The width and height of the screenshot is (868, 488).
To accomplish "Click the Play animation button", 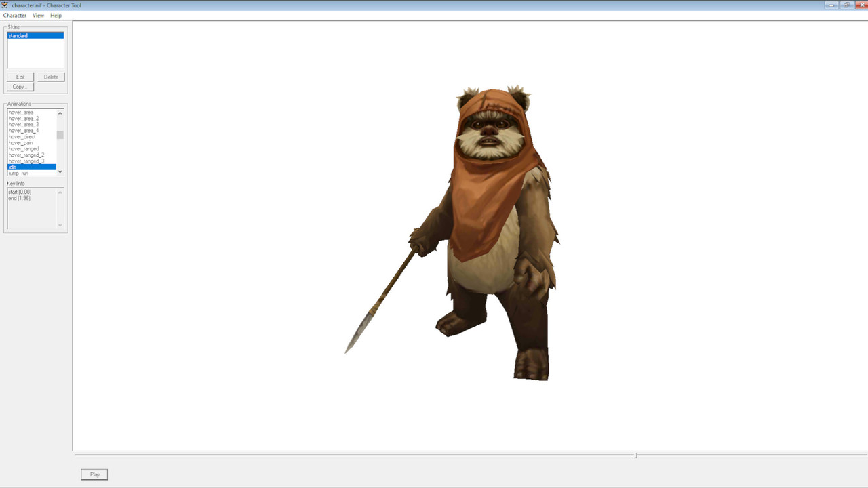I will (94, 474).
